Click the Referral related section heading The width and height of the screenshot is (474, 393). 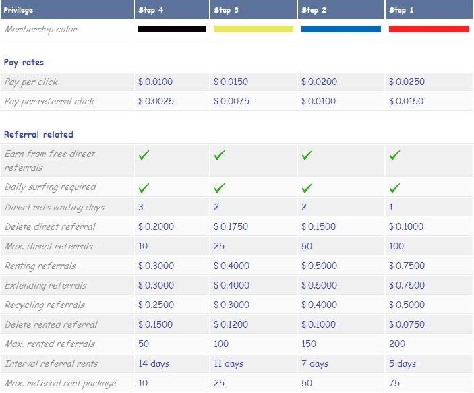tap(38, 134)
